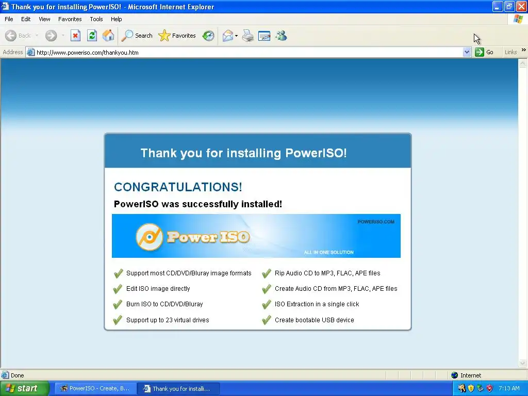Refresh the page with green arrows icon
This screenshot has height=396, width=528.
pos(92,36)
